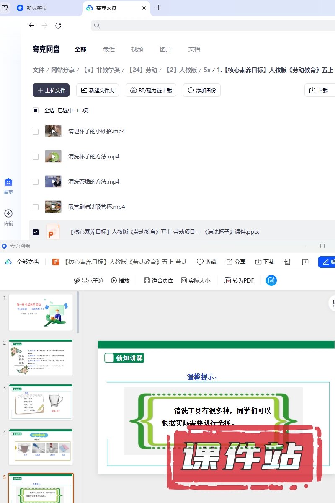Toggle the 全选 select-all checkbox

tap(36, 110)
